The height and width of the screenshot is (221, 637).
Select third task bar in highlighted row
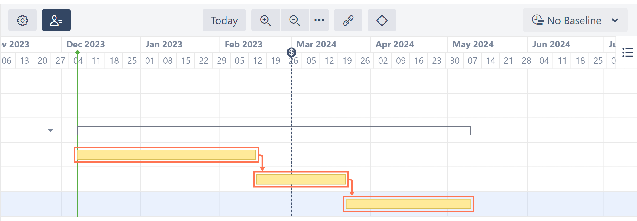408,204
